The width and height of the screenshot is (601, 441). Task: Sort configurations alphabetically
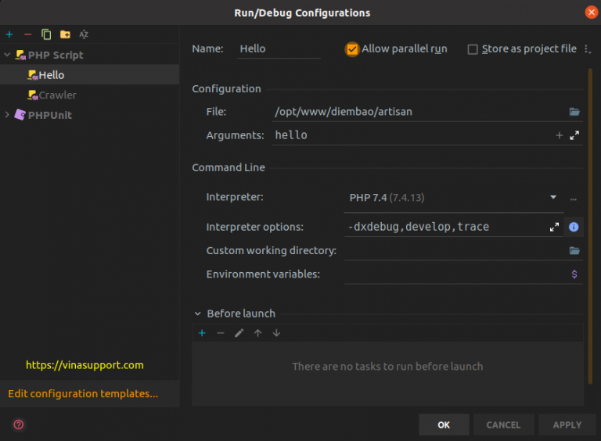[x=84, y=34]
